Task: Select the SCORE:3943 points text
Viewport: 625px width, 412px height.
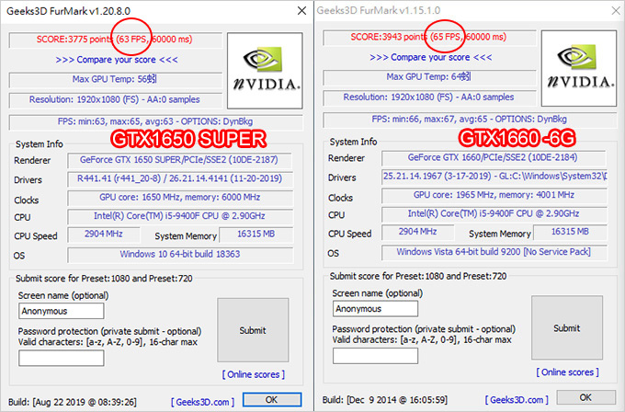Action: click(389, 37)
